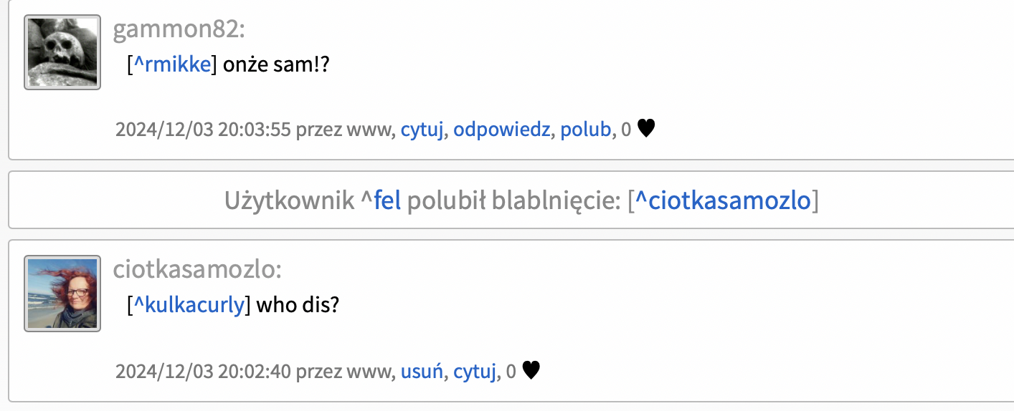Click odpowiedz to reply to gammon82

(502, 130)
